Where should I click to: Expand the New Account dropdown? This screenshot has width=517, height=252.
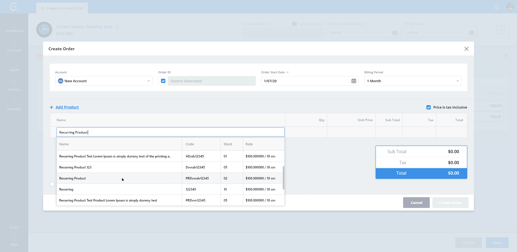click(x=148, y=81)
